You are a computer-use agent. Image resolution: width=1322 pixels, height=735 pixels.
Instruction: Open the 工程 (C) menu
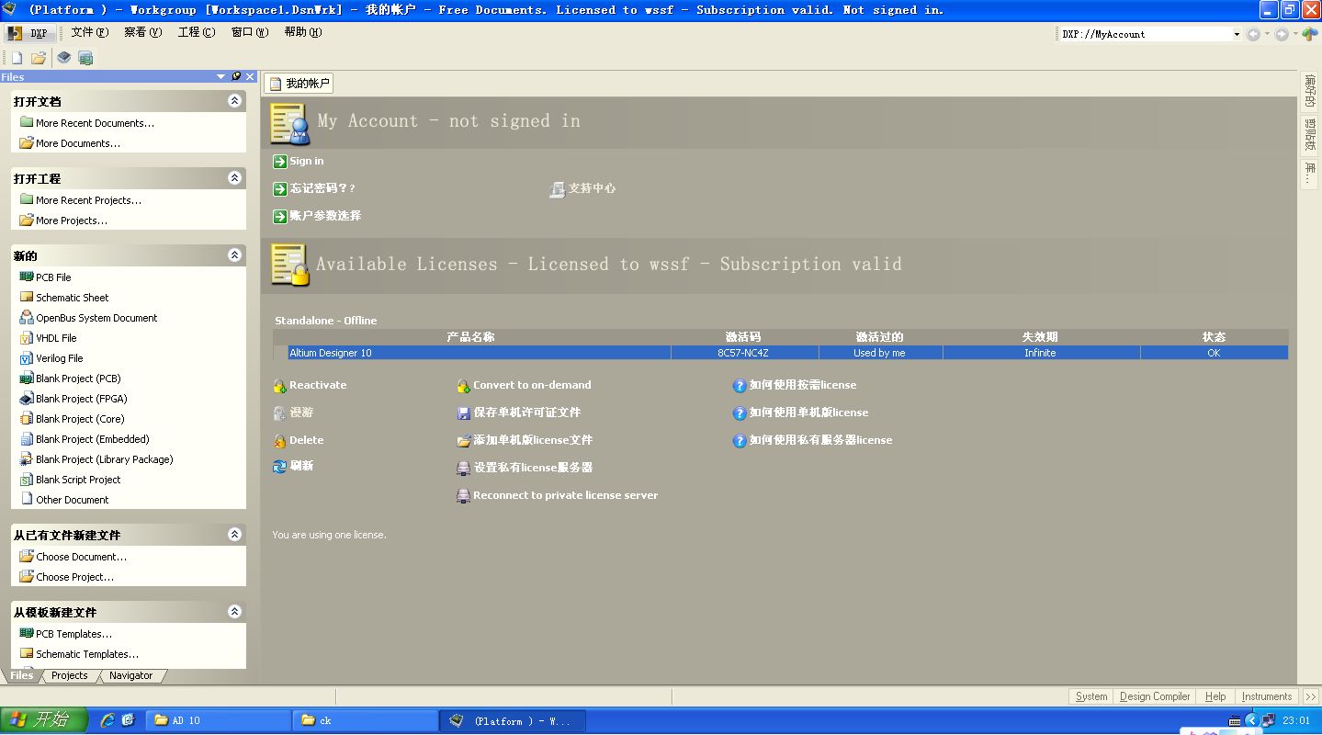[x=196, y=32]
